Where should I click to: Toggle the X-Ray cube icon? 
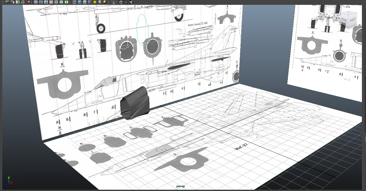coord(121,2)
